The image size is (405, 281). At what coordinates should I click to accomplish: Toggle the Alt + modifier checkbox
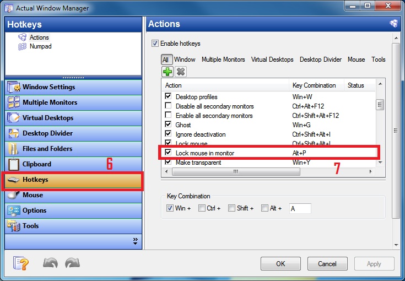264,208
